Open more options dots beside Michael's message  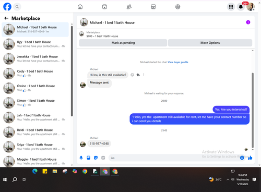(x=144, y=75)
